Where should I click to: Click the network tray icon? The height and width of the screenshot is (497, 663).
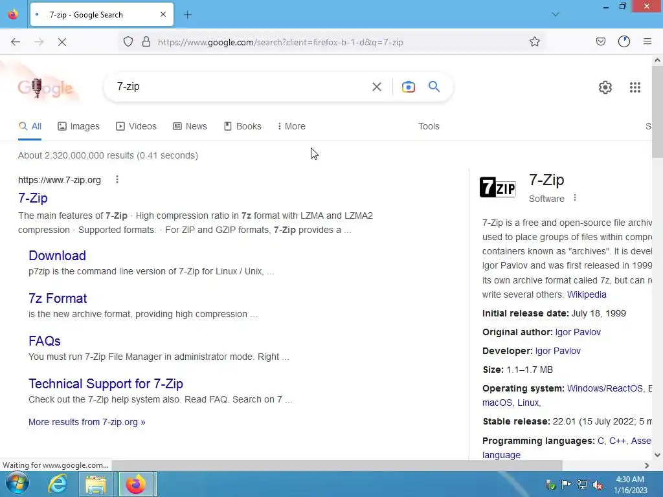click(x=582, y=485)
